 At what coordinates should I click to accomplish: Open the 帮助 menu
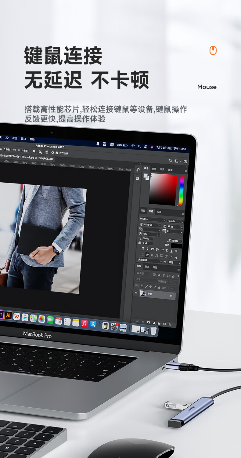pyautogui.click(x=32, y=140)
